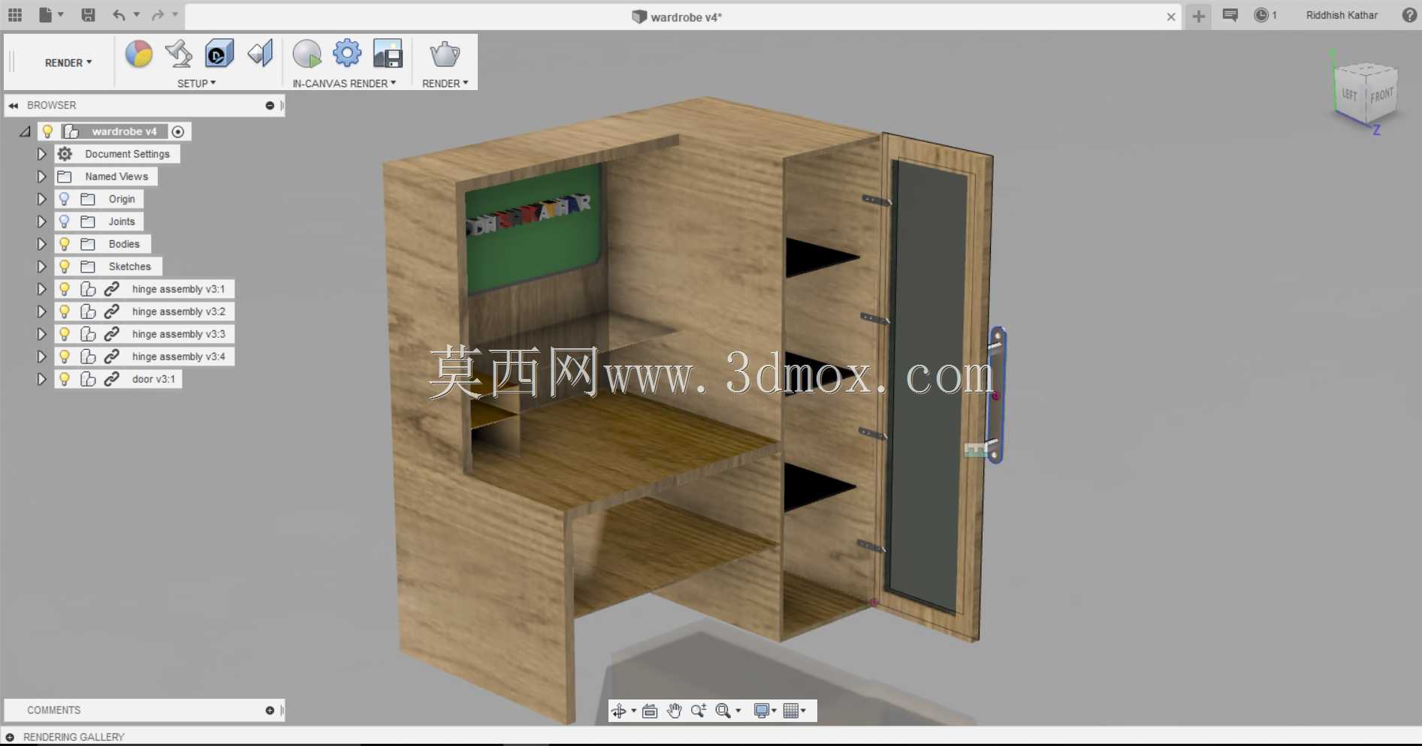Open the RENDER workspace dropdown

pos(68,63)
